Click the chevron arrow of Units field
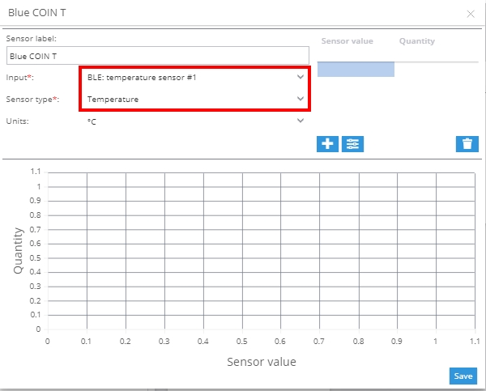 click(x=301, y=121)
